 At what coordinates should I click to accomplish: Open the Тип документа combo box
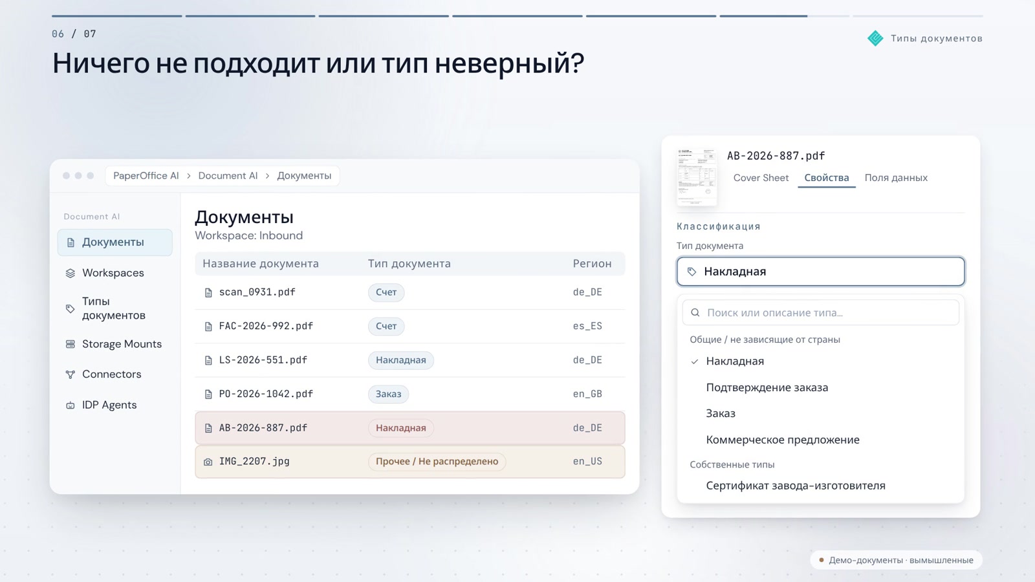click(x=820, y=272)
